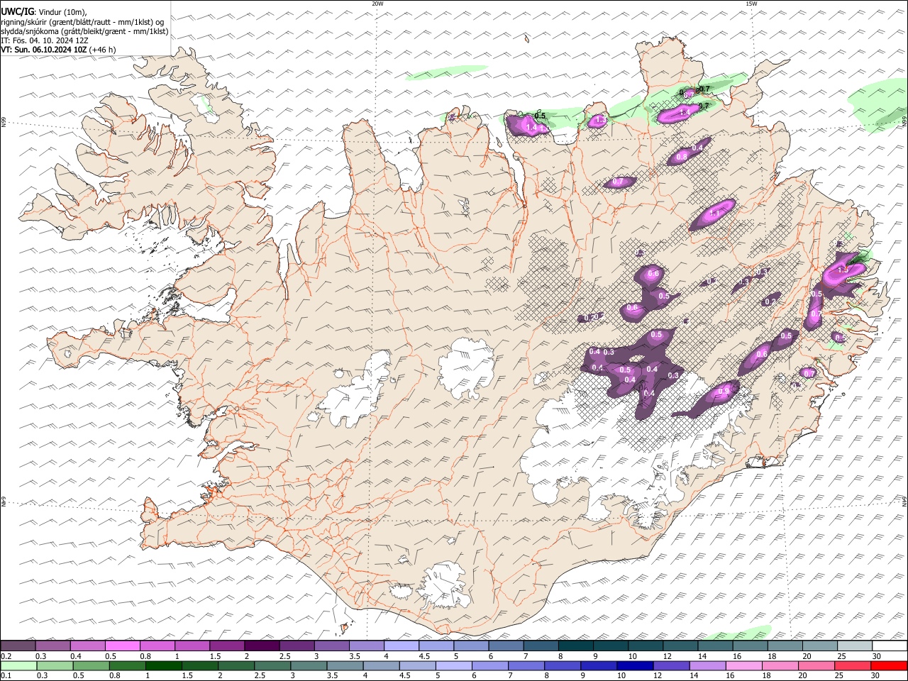Select the top-row teal swatch between 8 and 9

click(576, 646)
